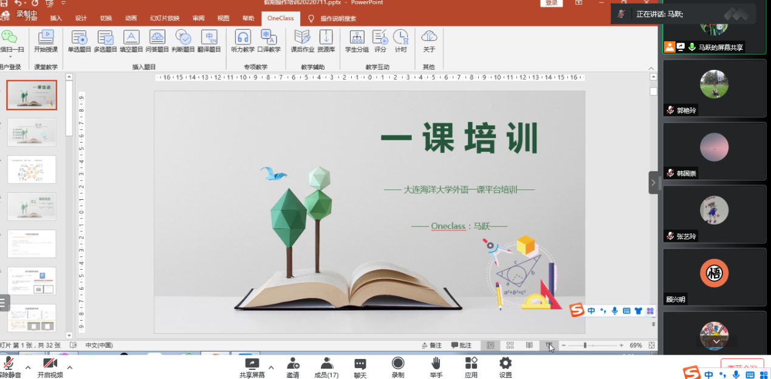
Task: Click the 判断题目 true/false question icon
Action: pos(183,40)
